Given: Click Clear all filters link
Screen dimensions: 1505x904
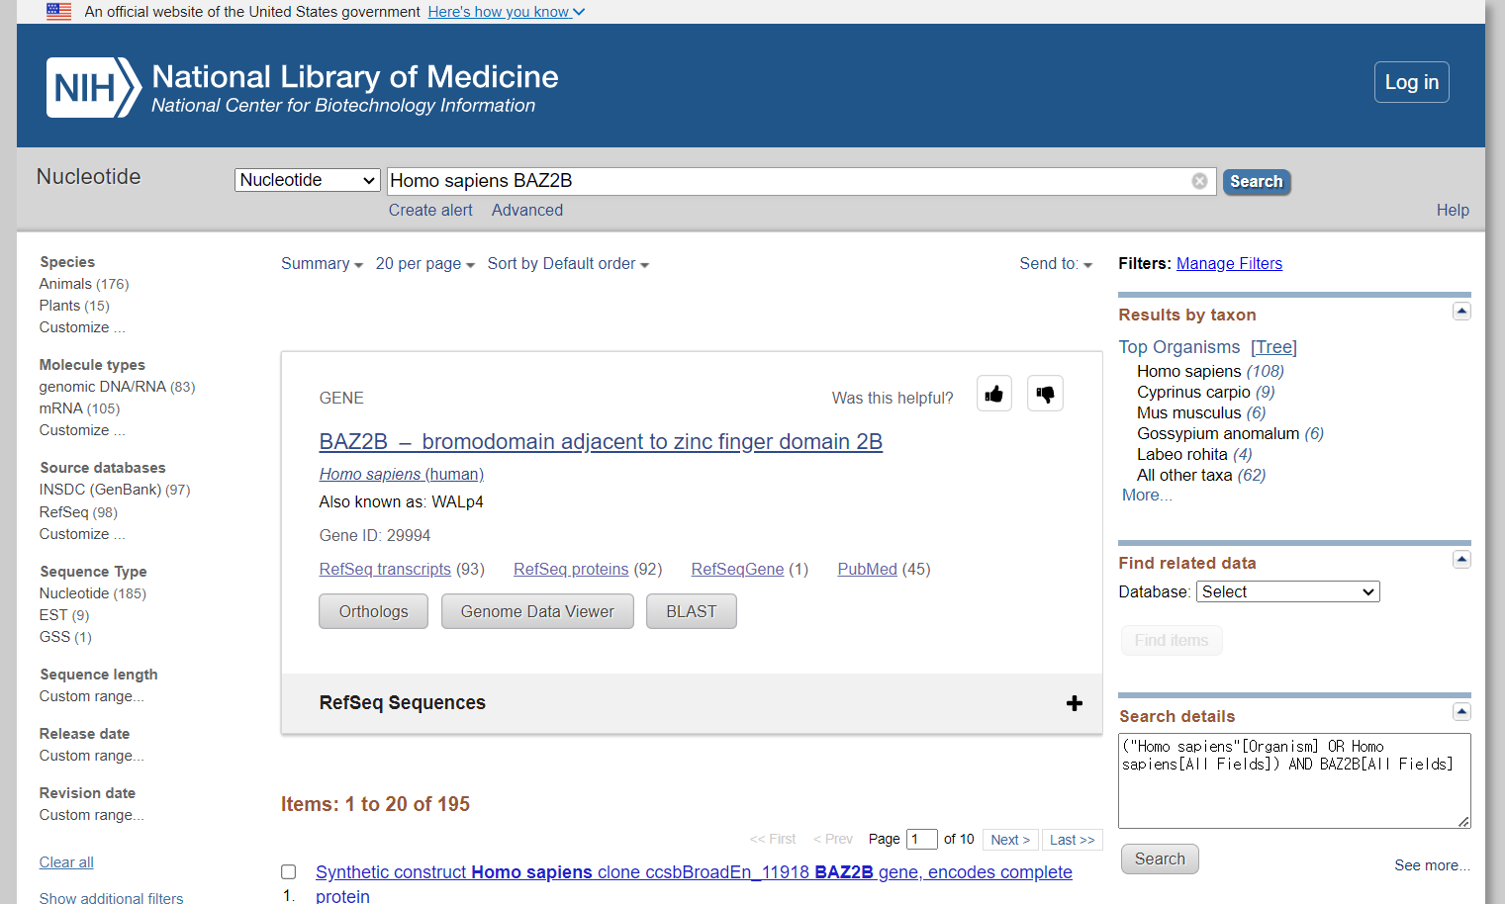Looking at the screenshot, I should (x=66, y=862).
